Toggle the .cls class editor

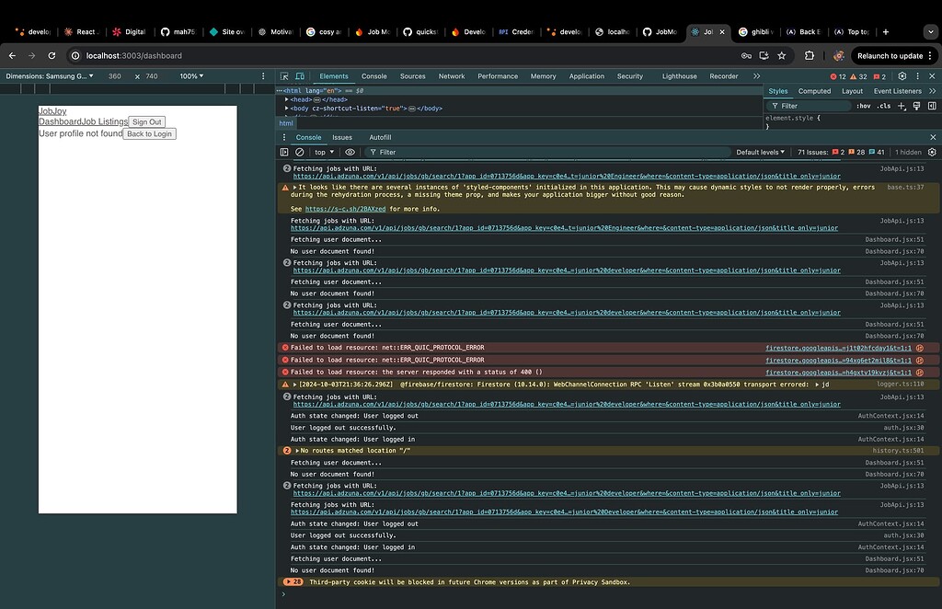(884, 106)
